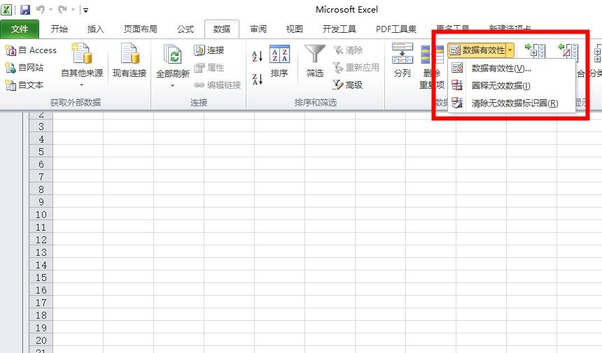Screen dimensions: 602x353
Task: Open the 文件 tab
Action: 20,29
